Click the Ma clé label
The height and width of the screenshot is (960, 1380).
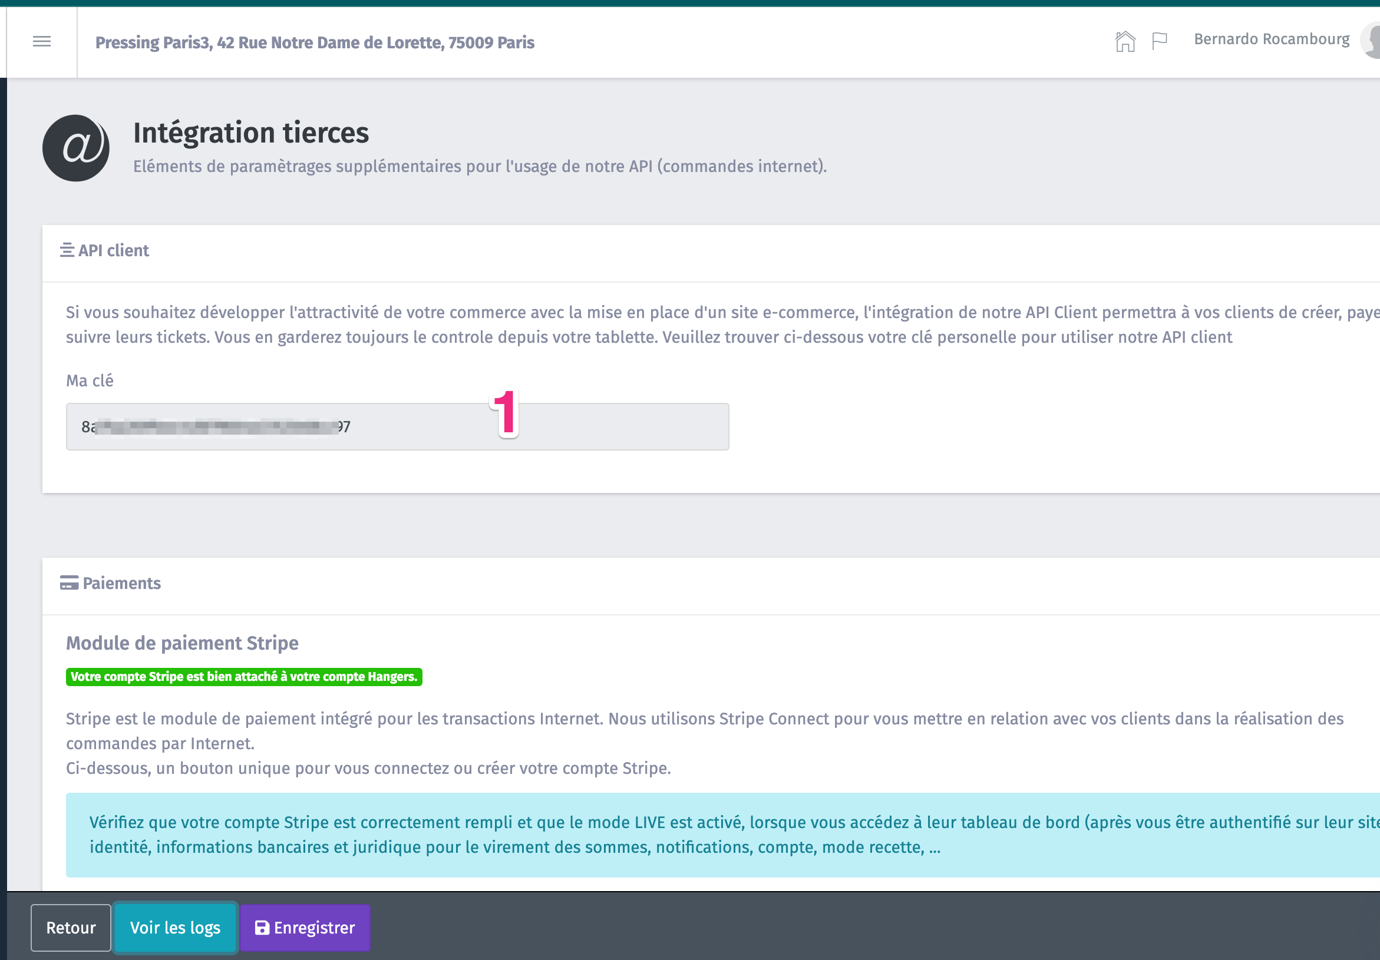coord(90,380)
